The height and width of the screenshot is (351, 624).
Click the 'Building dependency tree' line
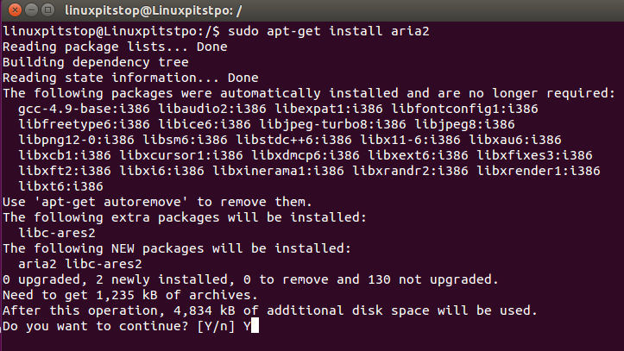[95, 62]
